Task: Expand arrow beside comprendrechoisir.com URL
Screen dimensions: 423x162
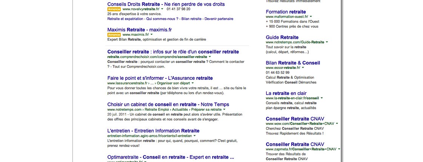Action: 209,57
